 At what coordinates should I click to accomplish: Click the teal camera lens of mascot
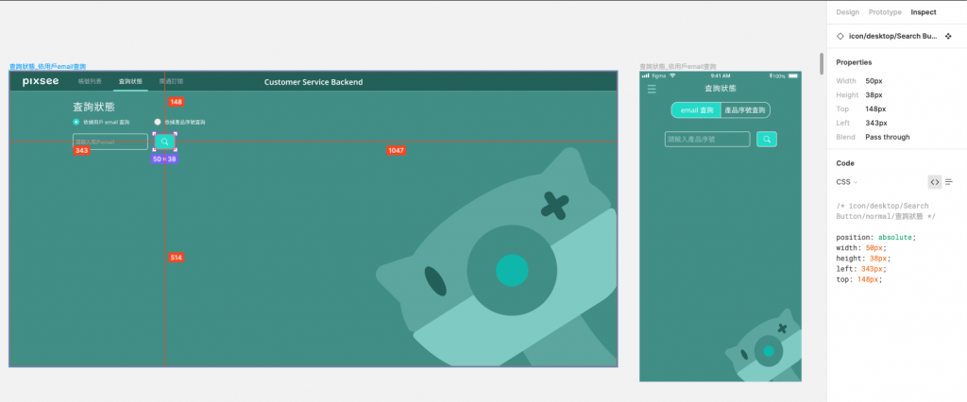(512, 270)
